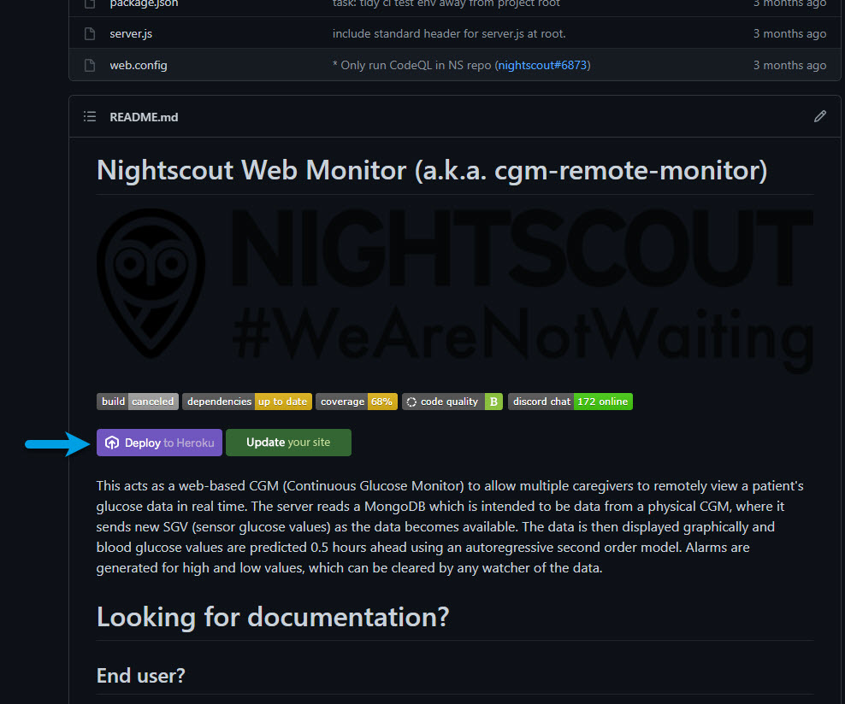The image size is (845, 704).
Task: Open the server.js file link
Action: (131, 34)
